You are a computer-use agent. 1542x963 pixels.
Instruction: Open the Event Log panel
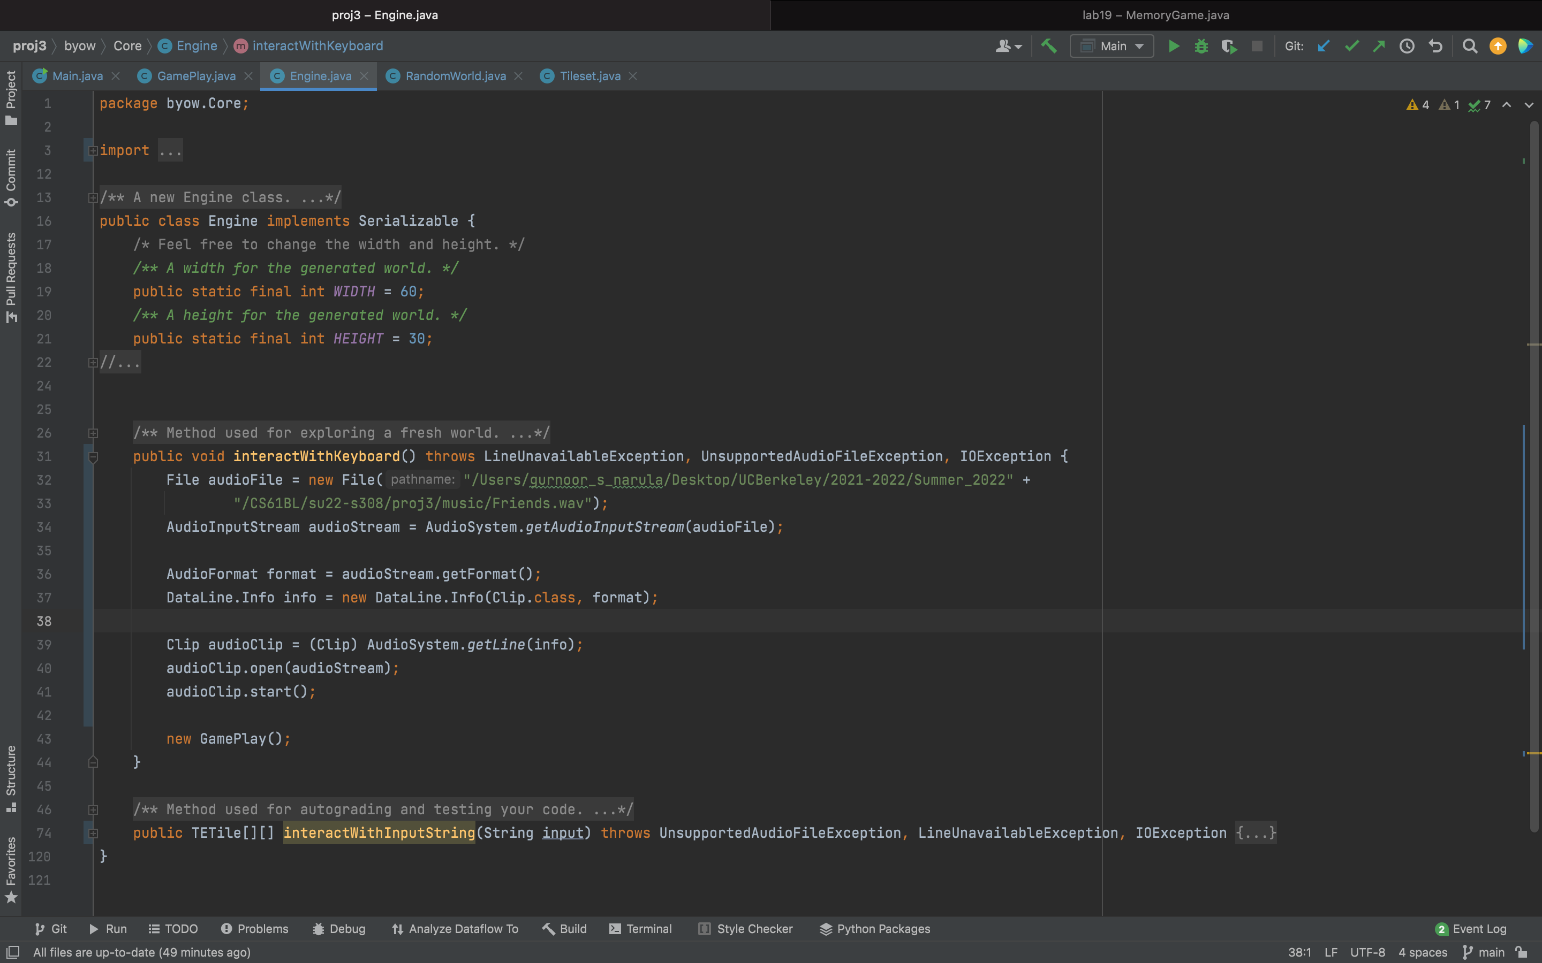tap(1471, 929)
